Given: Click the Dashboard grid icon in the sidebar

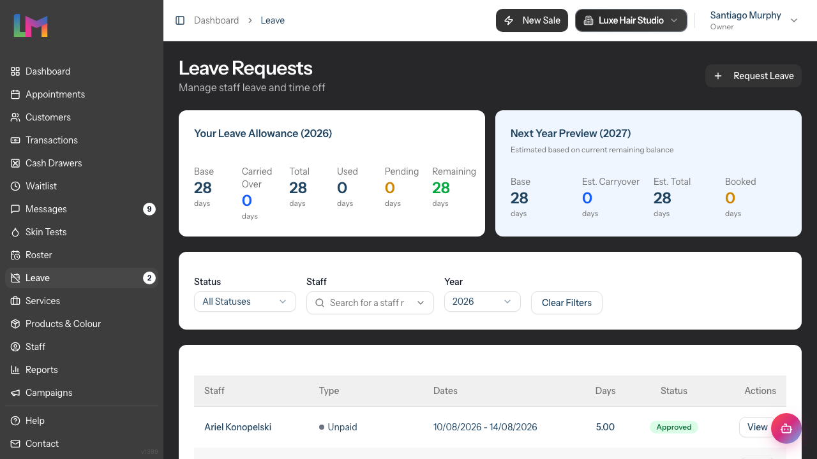Looking at the screenshot, I should click(15, 71).
